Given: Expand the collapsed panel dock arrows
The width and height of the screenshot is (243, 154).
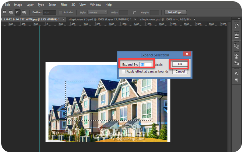Looking at the screenshot, I should [239, 18].
